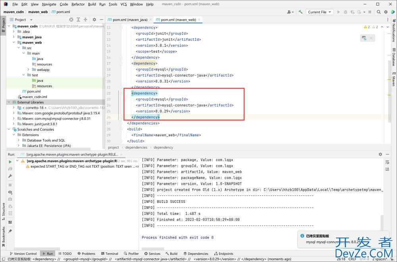Click the wrench icon in Run sidebar
Screen dimensions: 397x262
10,176
